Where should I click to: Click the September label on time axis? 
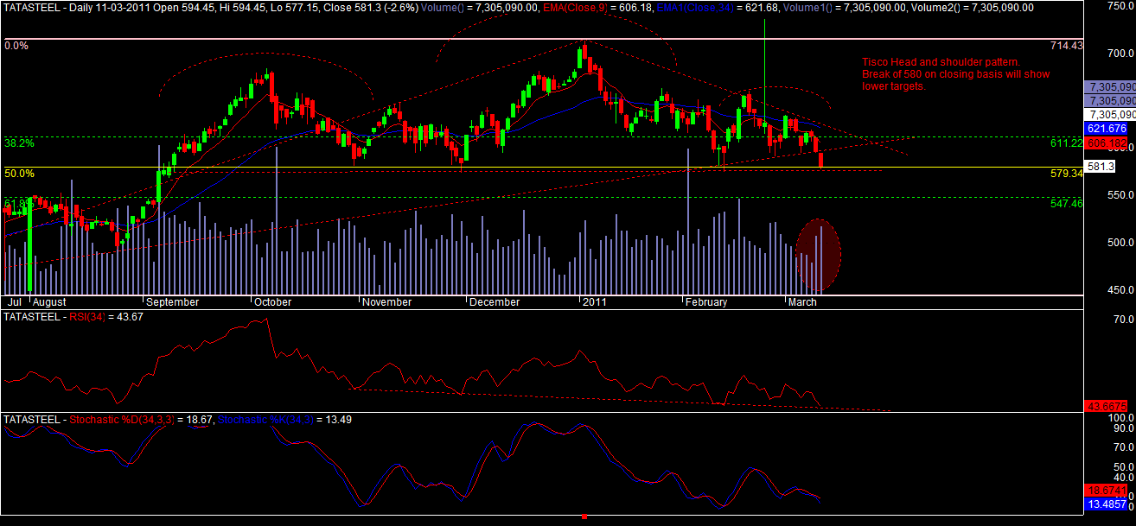173,302
